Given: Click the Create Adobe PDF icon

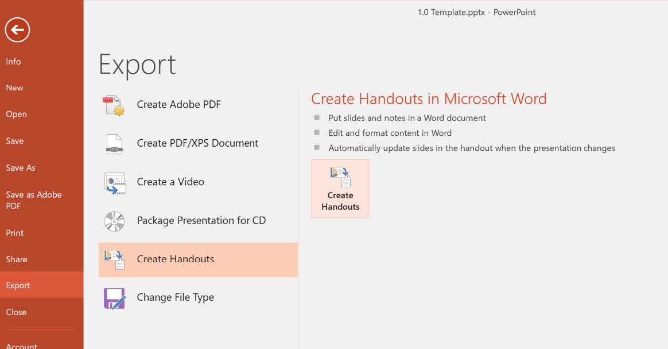Looking at the screenshot, I should (114, 105).
